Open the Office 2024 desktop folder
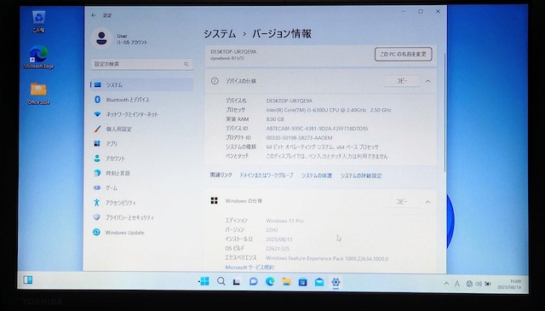The image size is (545, 311). pos(38,94)
